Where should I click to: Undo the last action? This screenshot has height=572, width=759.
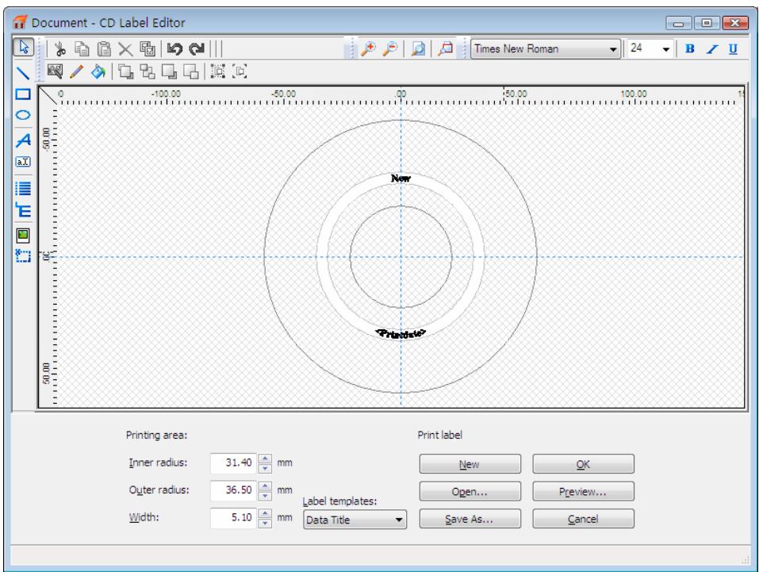(x=174, y=49)
